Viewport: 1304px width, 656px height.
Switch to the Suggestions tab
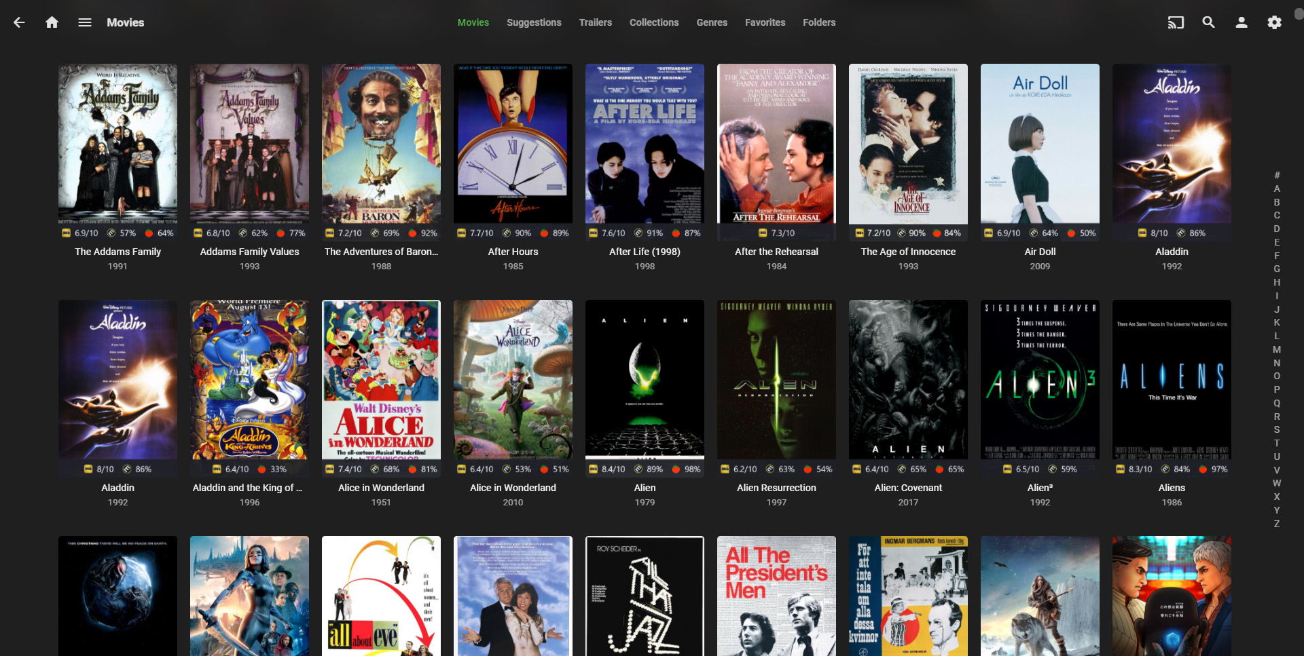(534, 22)
